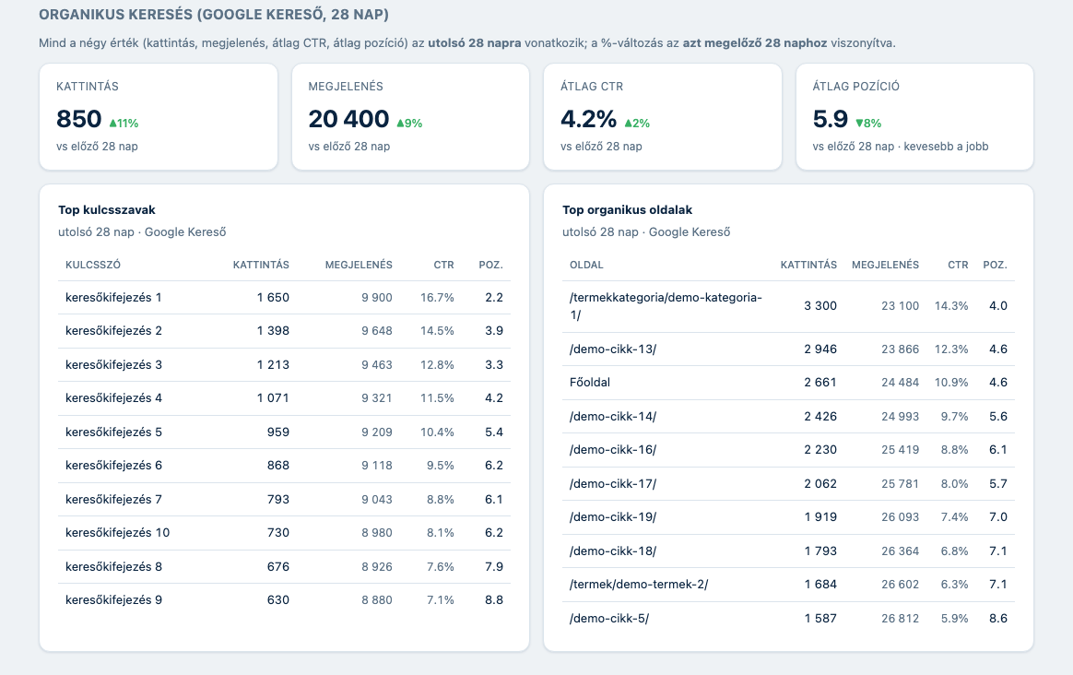1073x675 pixels.
Task: Click the Átlag pozíció down-arrow 8% indicator
Action: (868, 124)
